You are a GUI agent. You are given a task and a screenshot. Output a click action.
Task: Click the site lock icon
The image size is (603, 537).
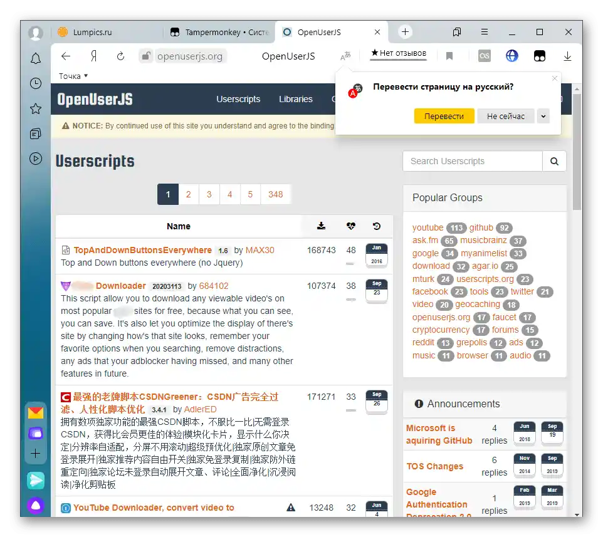point(145,56)
